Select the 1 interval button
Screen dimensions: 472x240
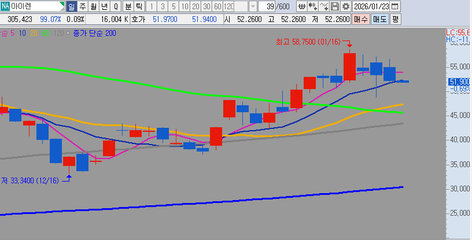(152, 6)
